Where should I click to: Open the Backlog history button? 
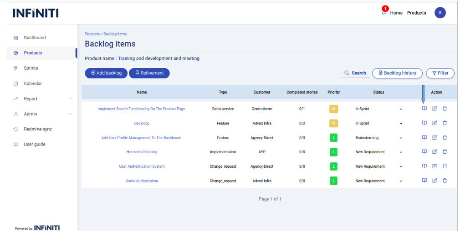tap(397, 73)
